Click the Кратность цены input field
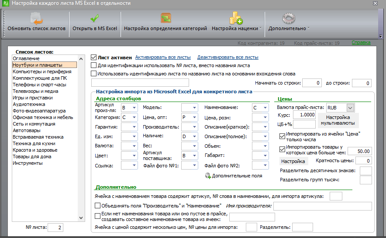386x238 pixels. click(x=364, y=161)
